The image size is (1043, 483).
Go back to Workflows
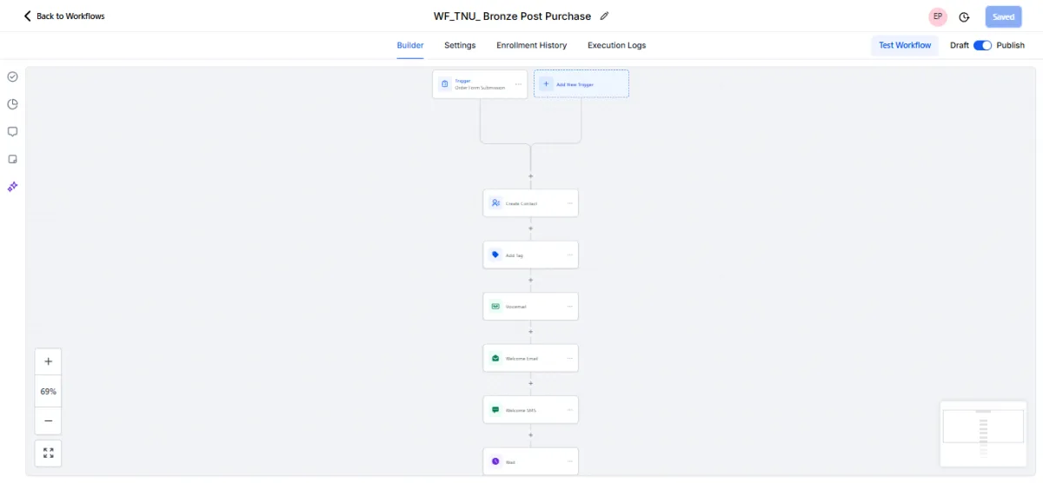point(63,17)
